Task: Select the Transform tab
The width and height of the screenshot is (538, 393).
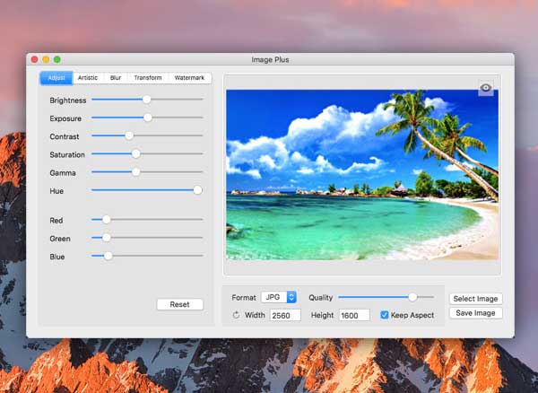Action: click(x=148, y=78)
